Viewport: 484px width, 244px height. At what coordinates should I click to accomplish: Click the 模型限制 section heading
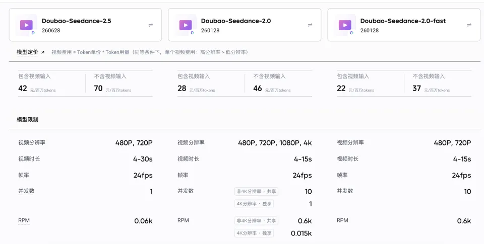(x=27, y=120)
